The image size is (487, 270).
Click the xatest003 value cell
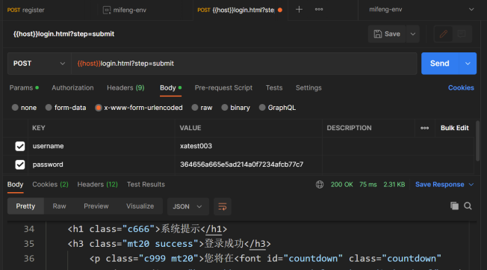click(x=249, y=146)
